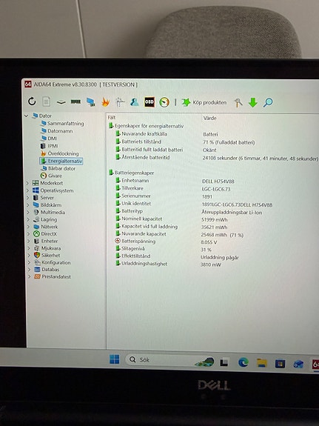The image size is (319, 426).
Task: Open the gauge SensorPanel icon
Action: point(164,102)
